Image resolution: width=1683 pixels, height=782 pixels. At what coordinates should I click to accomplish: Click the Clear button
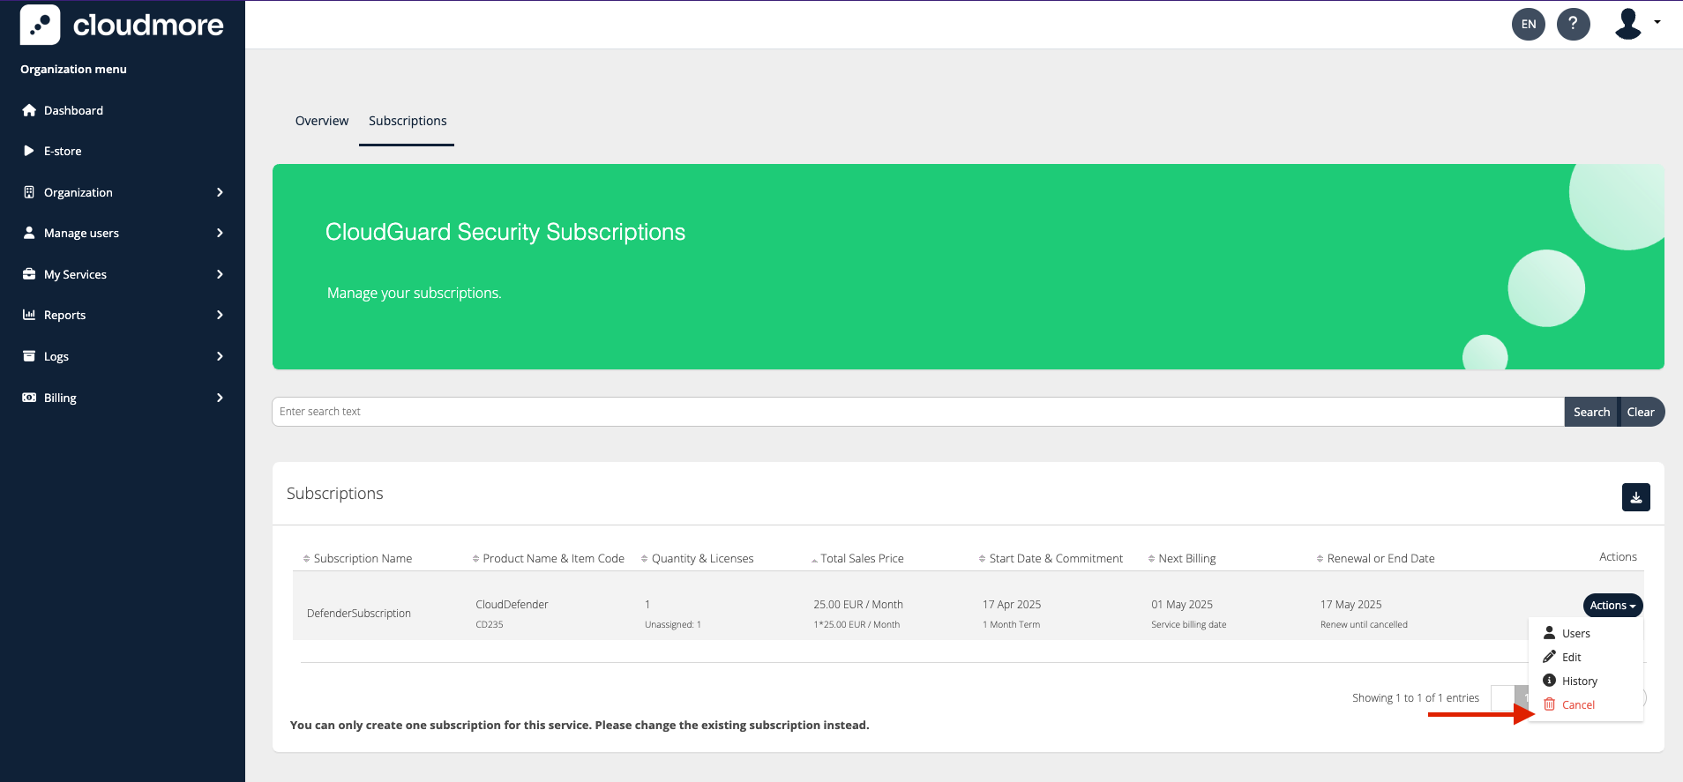tap(1640, 412)
